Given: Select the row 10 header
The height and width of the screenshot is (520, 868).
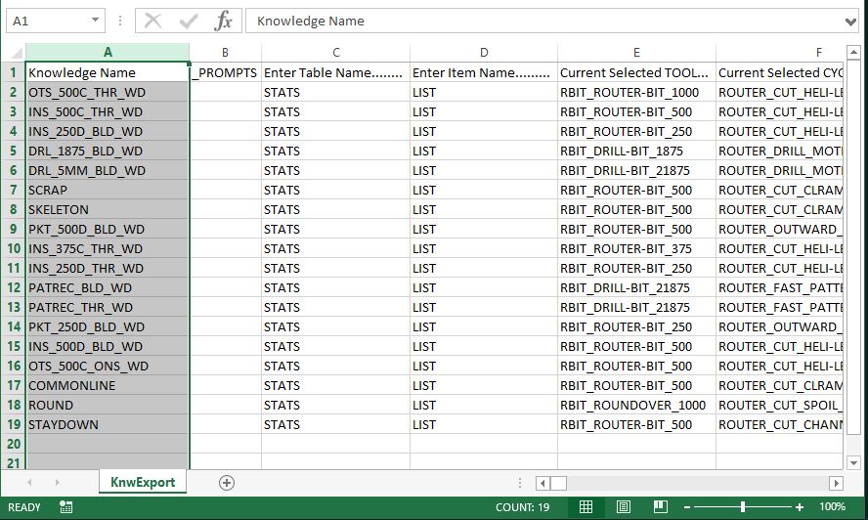Looking at the screenshot, I should (14, 248).
